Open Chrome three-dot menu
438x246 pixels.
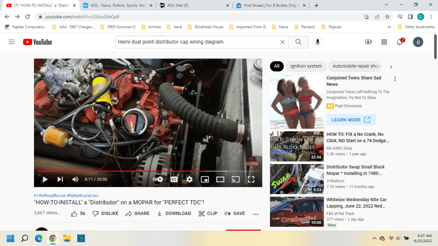pos(431,17)
